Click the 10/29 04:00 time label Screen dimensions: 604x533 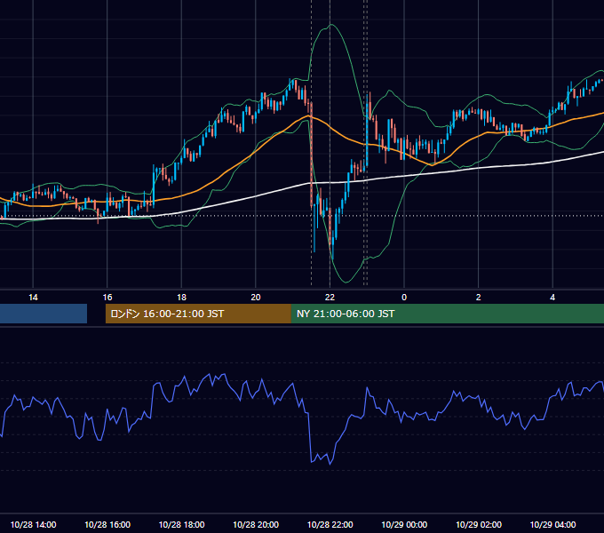(552, 524)
